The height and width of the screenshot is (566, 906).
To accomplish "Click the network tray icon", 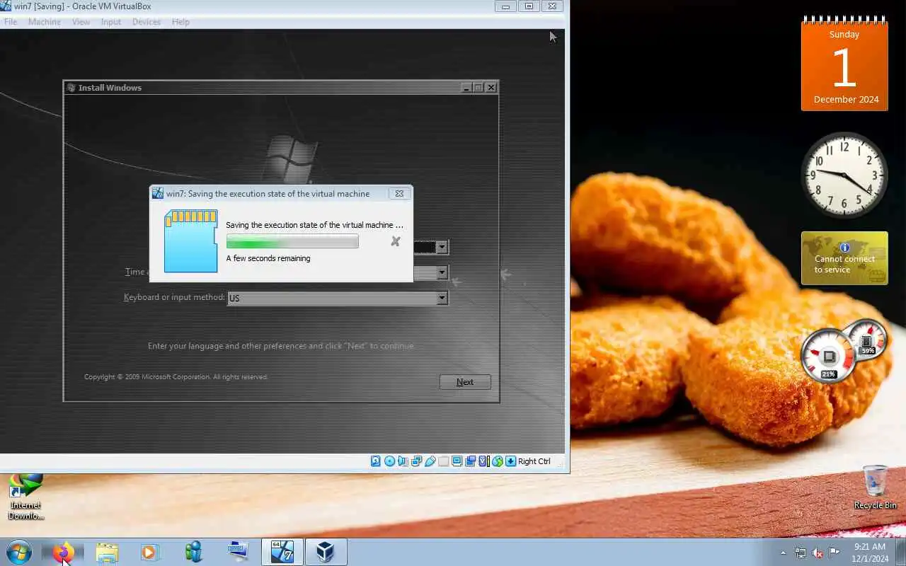I will tap(801, 553).
